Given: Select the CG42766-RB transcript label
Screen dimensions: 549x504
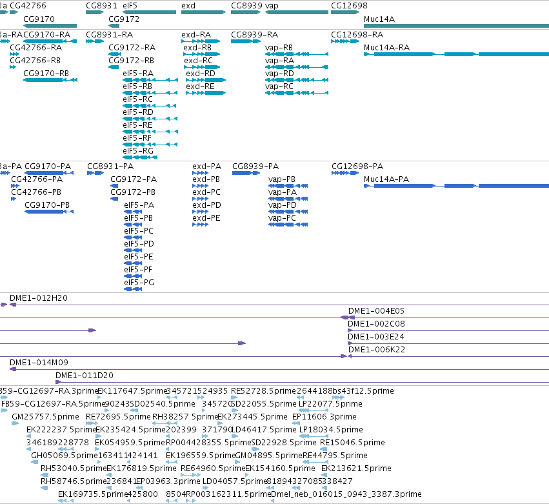Looking at the screenshot, I should (35, 61).
